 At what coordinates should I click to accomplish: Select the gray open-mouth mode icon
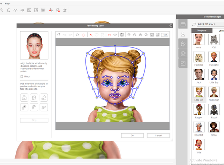[115, 35]
